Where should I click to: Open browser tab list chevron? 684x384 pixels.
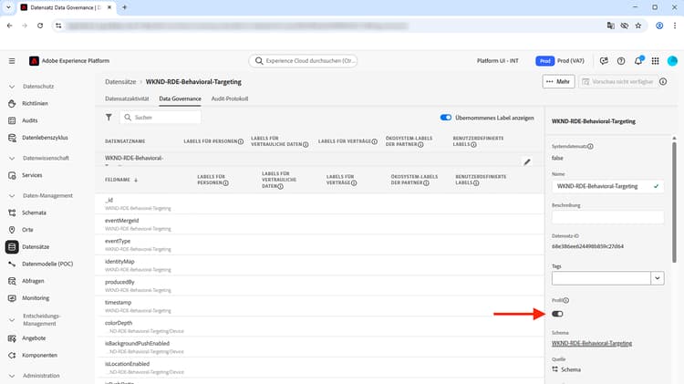(8, 7)
